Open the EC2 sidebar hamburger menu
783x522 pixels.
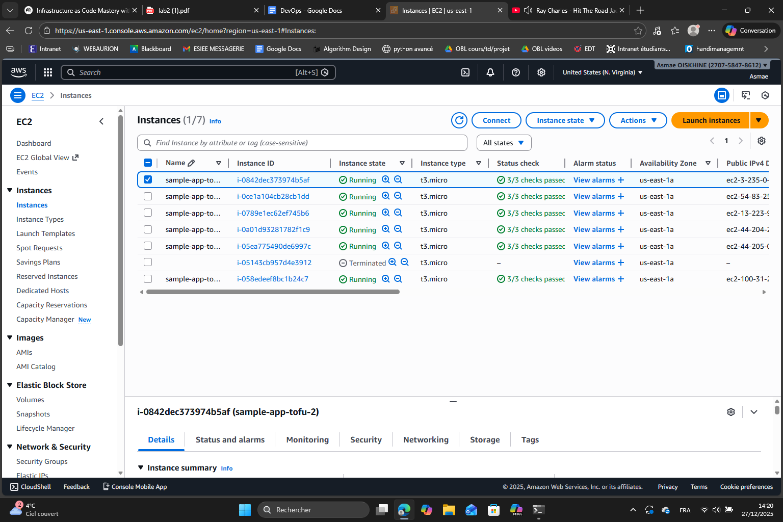17,95
